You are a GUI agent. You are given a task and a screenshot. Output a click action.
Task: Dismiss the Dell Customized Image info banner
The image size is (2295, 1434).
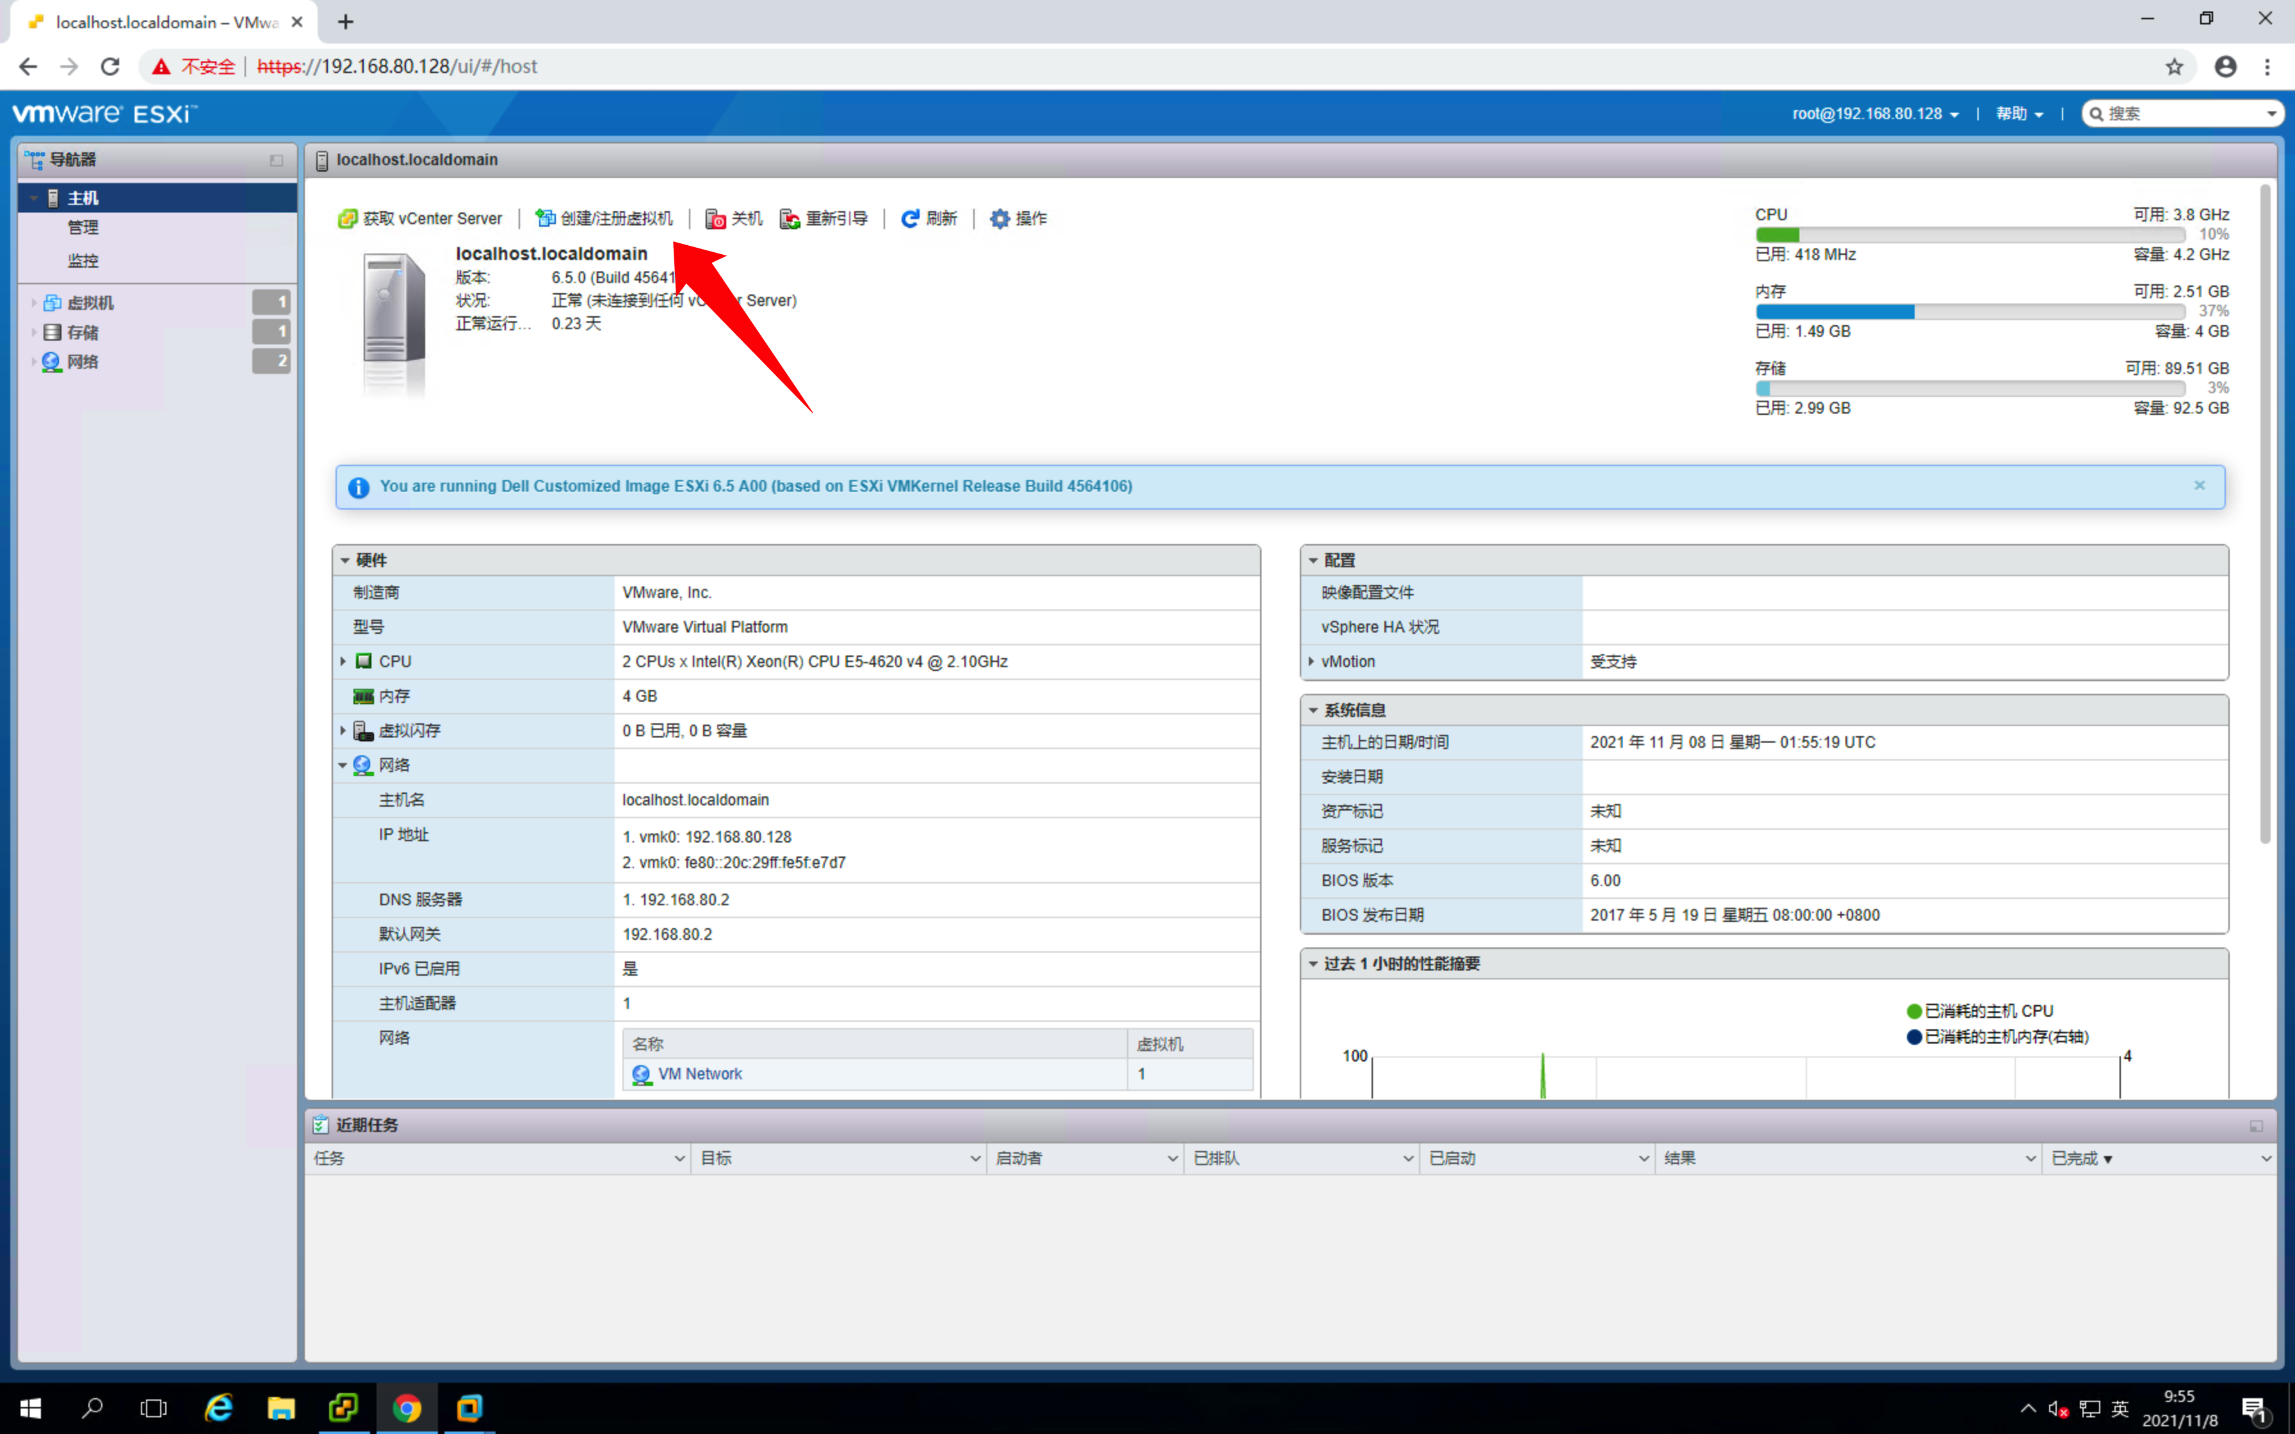click(x=2199, y=486)
